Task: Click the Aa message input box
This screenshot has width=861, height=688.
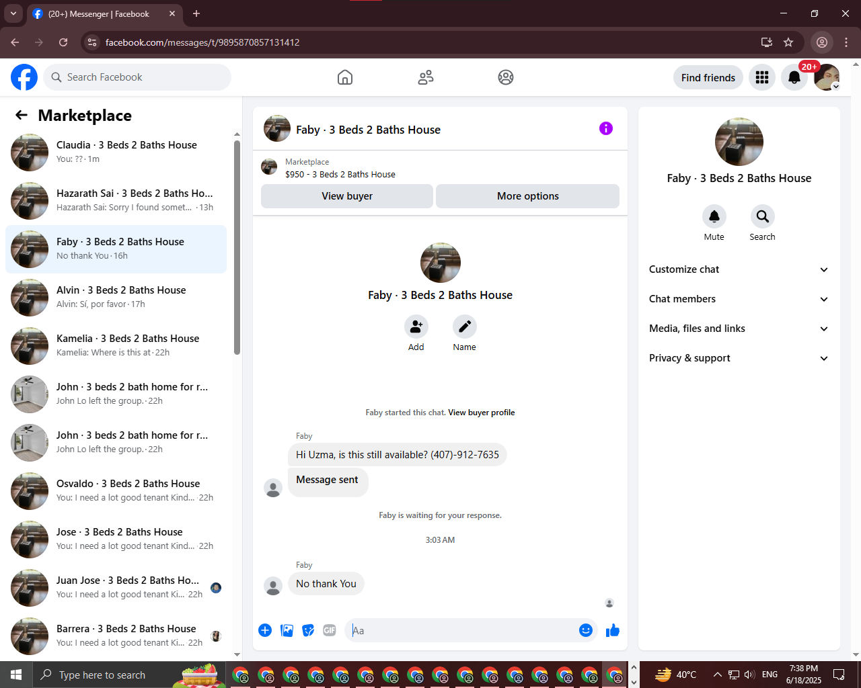Action: click(462, 630)
